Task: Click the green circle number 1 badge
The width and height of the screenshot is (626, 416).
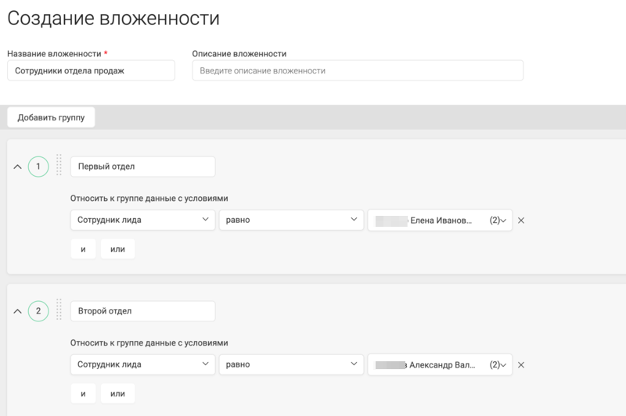Action: click(x=38, y=167)
